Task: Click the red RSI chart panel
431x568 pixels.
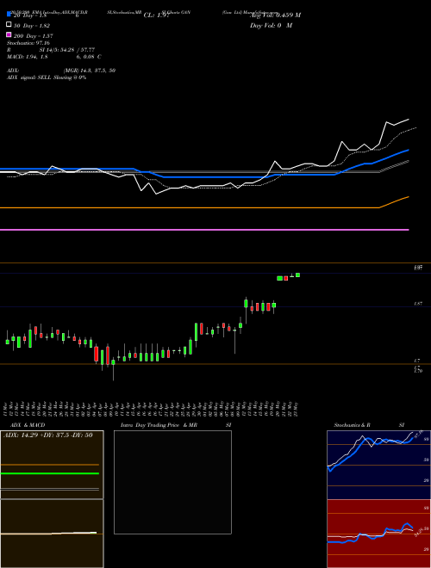Action: [x=378, y=534]
